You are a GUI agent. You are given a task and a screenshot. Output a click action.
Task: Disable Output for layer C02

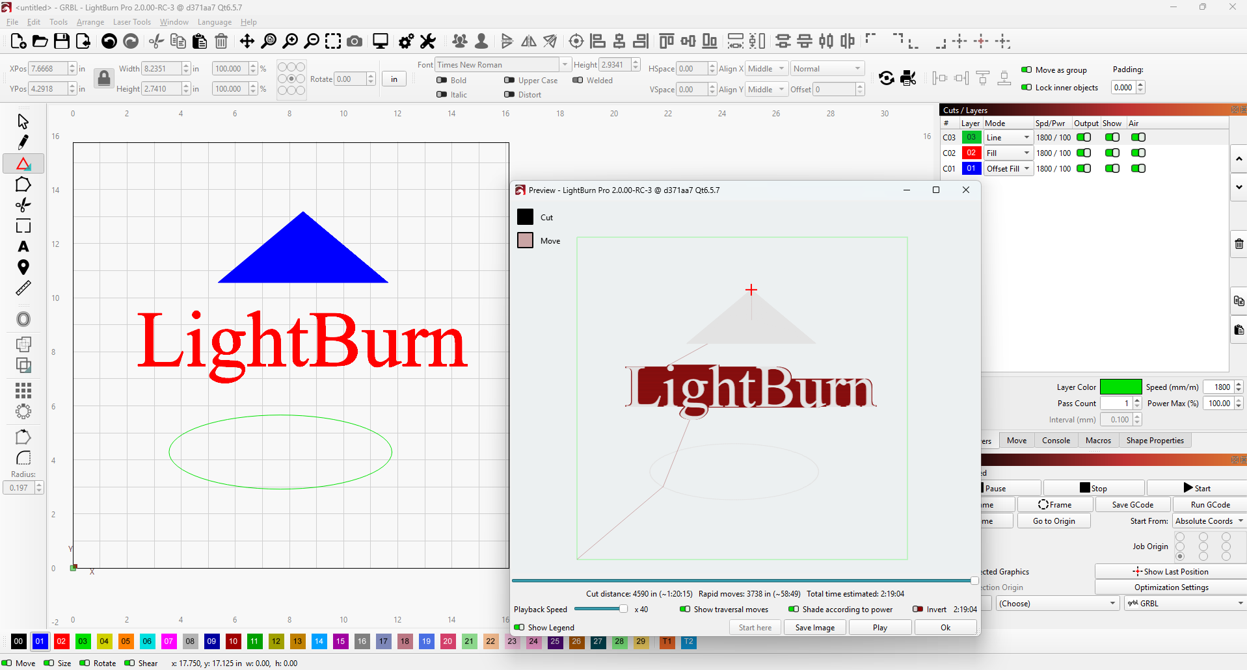tap(1084, 153)
